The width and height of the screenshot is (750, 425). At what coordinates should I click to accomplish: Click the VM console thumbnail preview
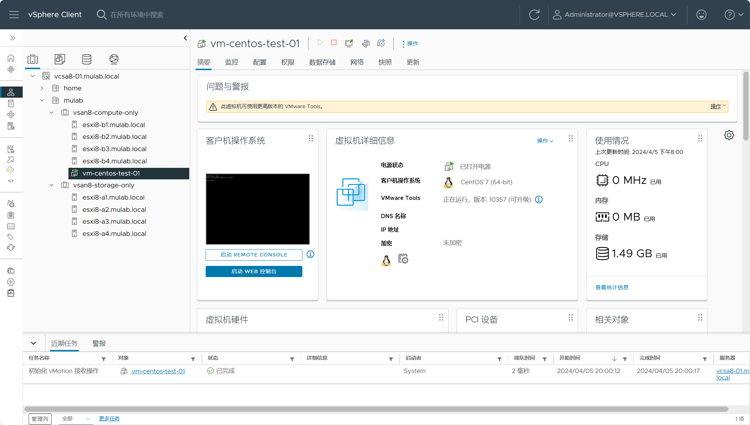(x=258, y=209)
